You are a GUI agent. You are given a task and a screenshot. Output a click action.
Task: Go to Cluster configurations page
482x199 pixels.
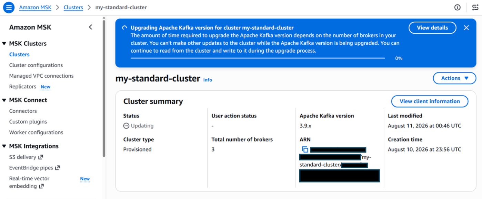tap(36, 65)
